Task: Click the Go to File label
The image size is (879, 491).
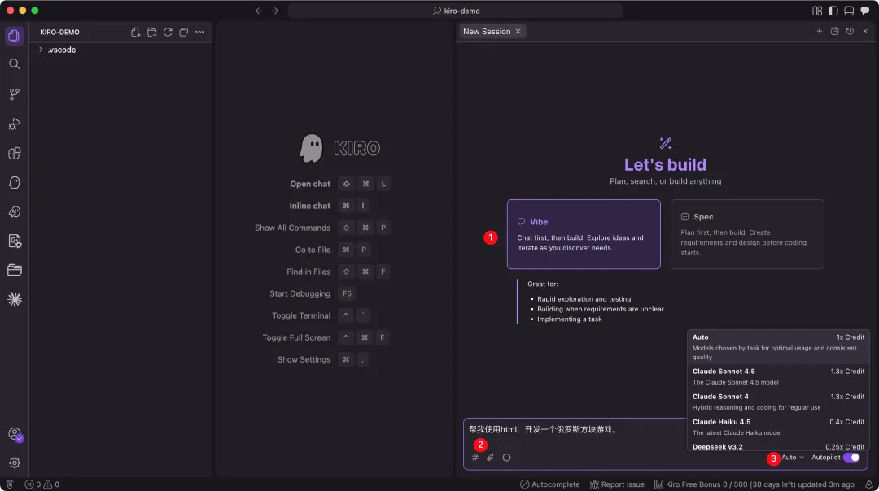Action: pos(313,250)
